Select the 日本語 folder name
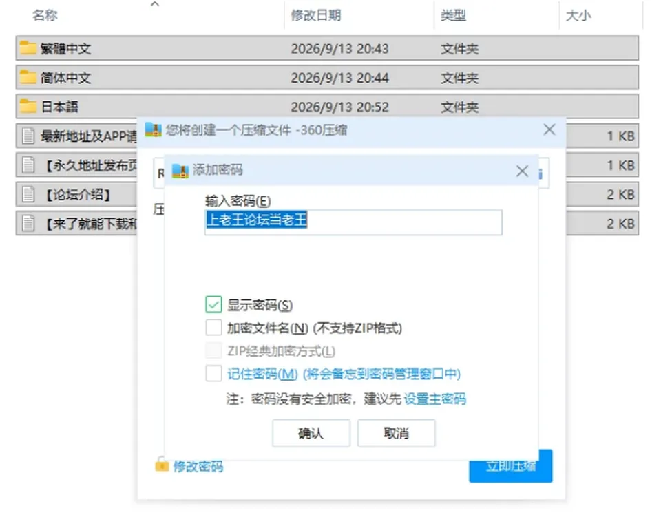Screen dimensions: 661x517 (x=59, y=107)
